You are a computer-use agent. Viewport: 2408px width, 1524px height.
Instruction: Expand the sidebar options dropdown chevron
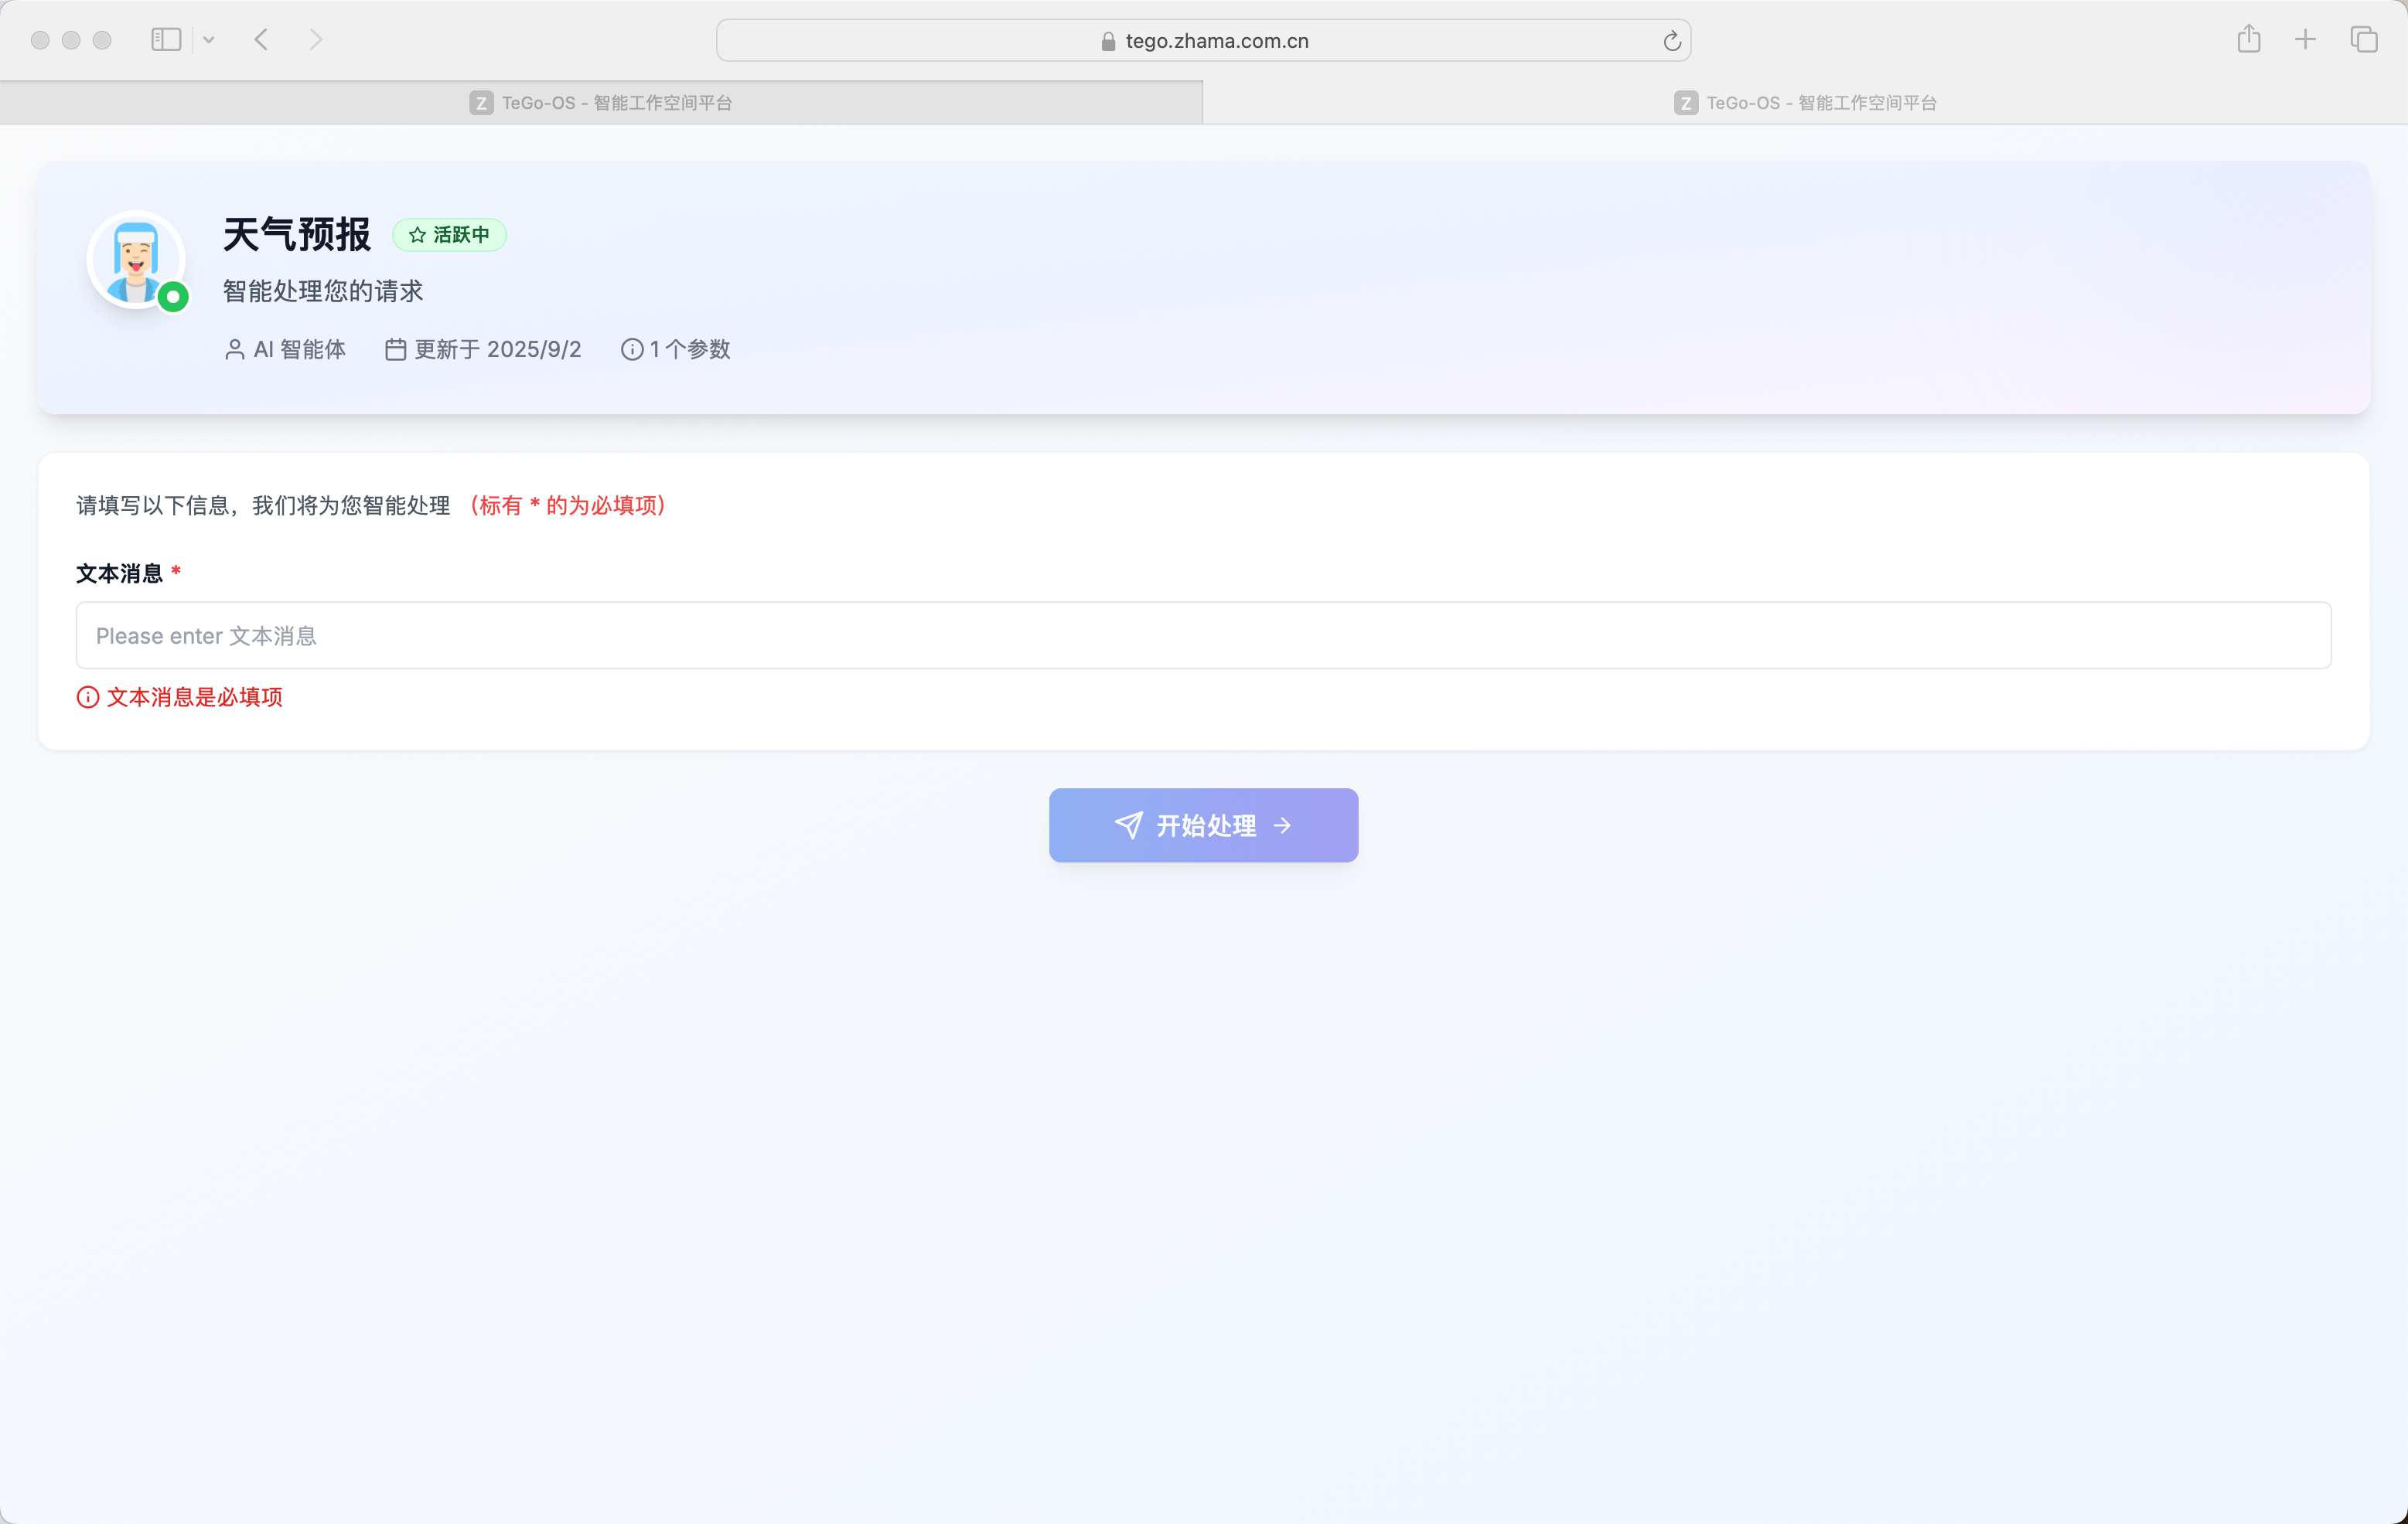[209, 40]
